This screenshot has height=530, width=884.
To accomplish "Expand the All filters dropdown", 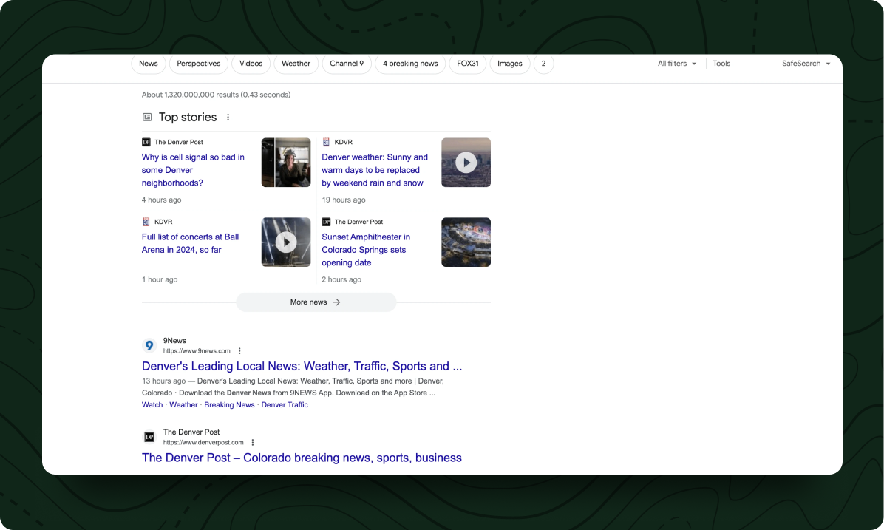I will coord(676,63).
